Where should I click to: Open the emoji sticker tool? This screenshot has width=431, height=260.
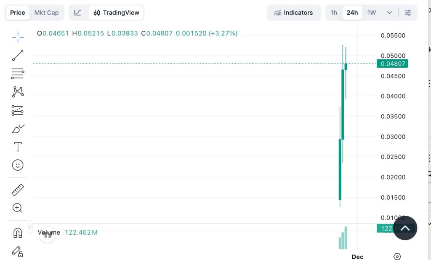click(17, 165)
